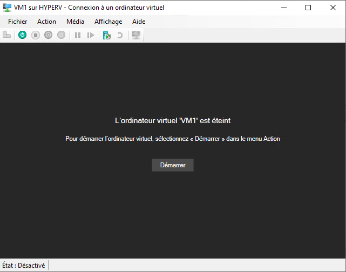Click the Shut Down toolbar icon
Viewport: 346px width, 272px height.
click(x=49, y=35)
